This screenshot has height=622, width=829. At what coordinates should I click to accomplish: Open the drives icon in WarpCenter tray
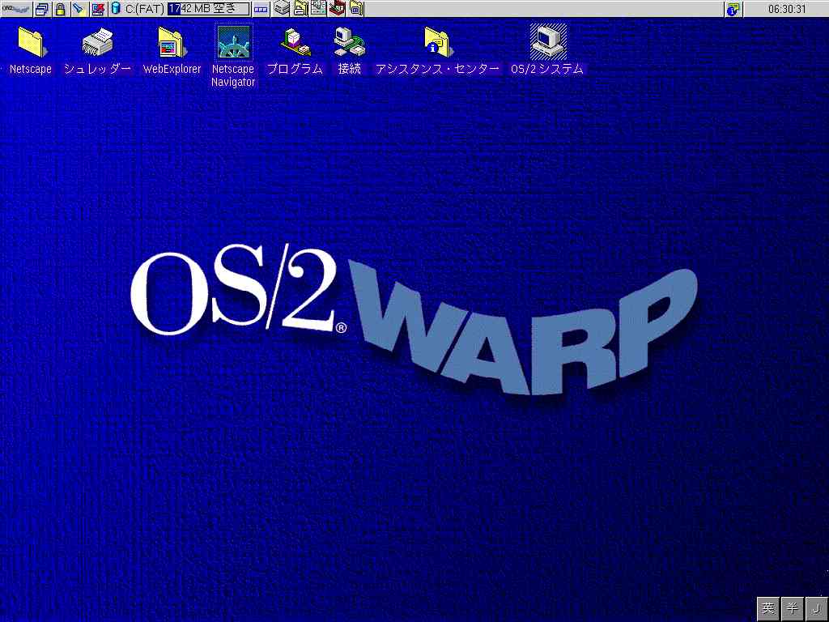click(281, 9)
